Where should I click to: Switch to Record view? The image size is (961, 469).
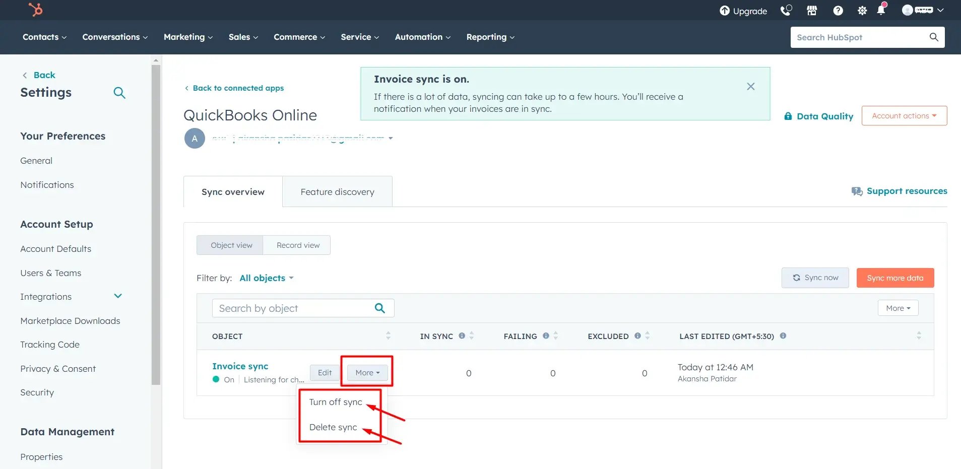[297, 245]
